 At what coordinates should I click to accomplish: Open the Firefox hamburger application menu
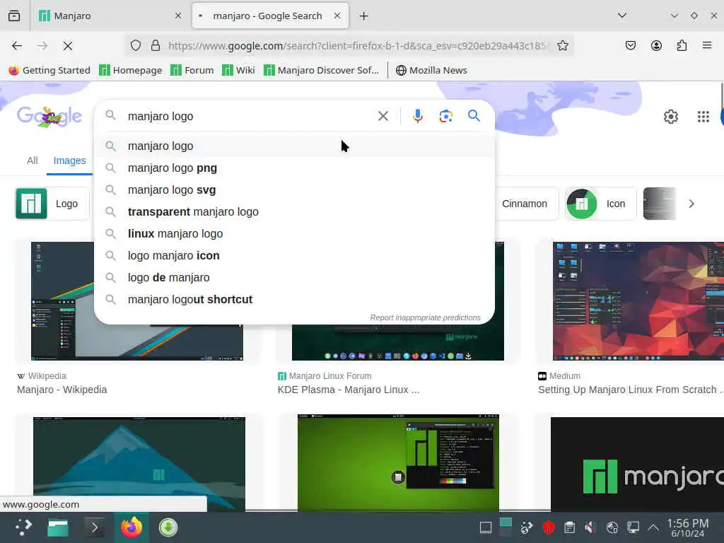point(707,45)
